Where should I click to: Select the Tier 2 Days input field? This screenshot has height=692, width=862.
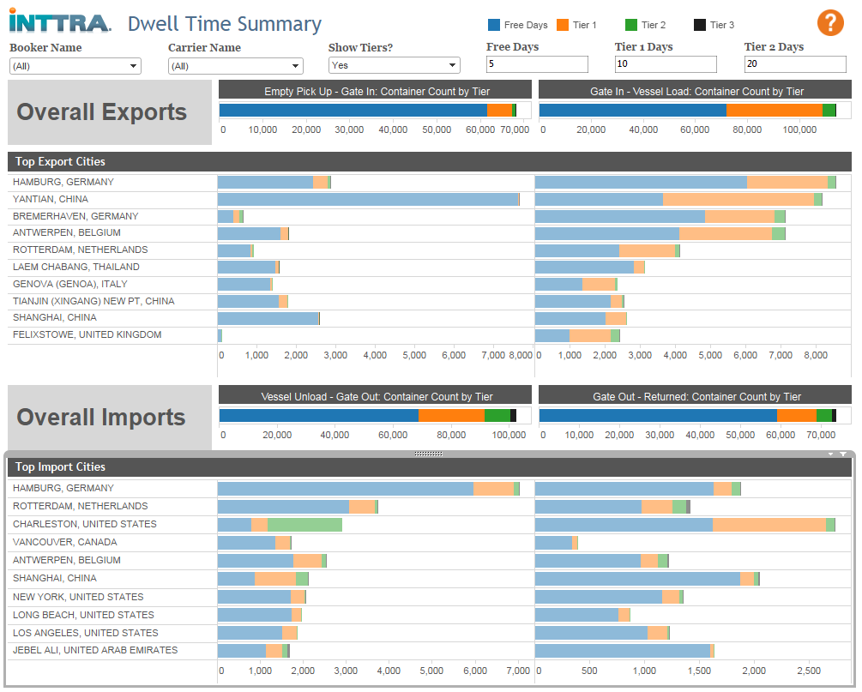point(795,63)
